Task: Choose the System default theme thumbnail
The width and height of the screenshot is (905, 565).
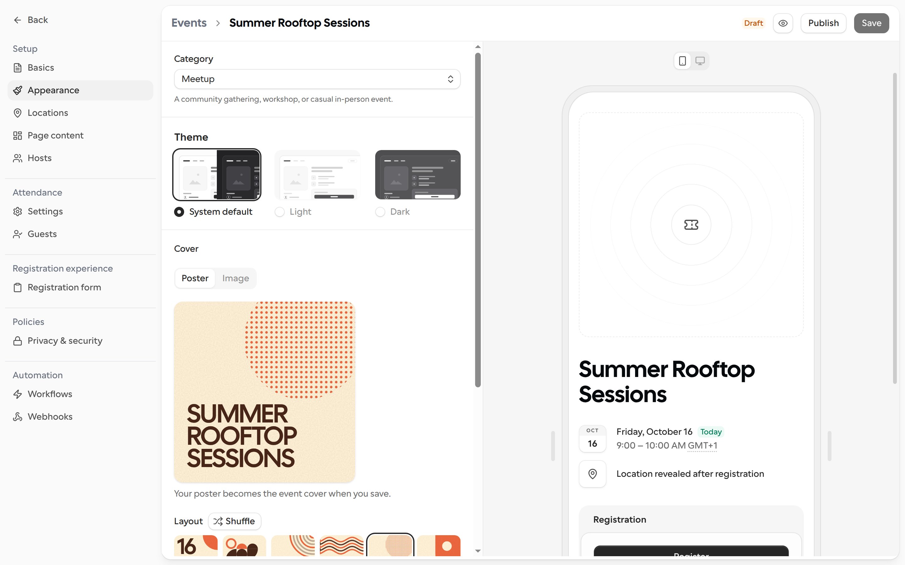Action: (217, 175)
